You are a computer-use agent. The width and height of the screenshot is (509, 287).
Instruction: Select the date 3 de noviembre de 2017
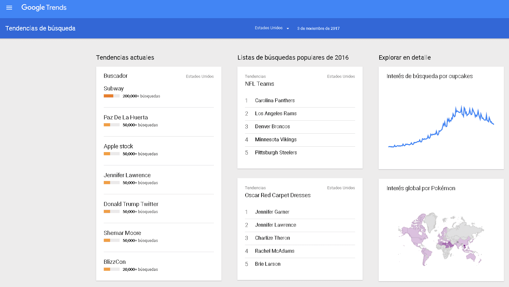(x=318, y=29)
